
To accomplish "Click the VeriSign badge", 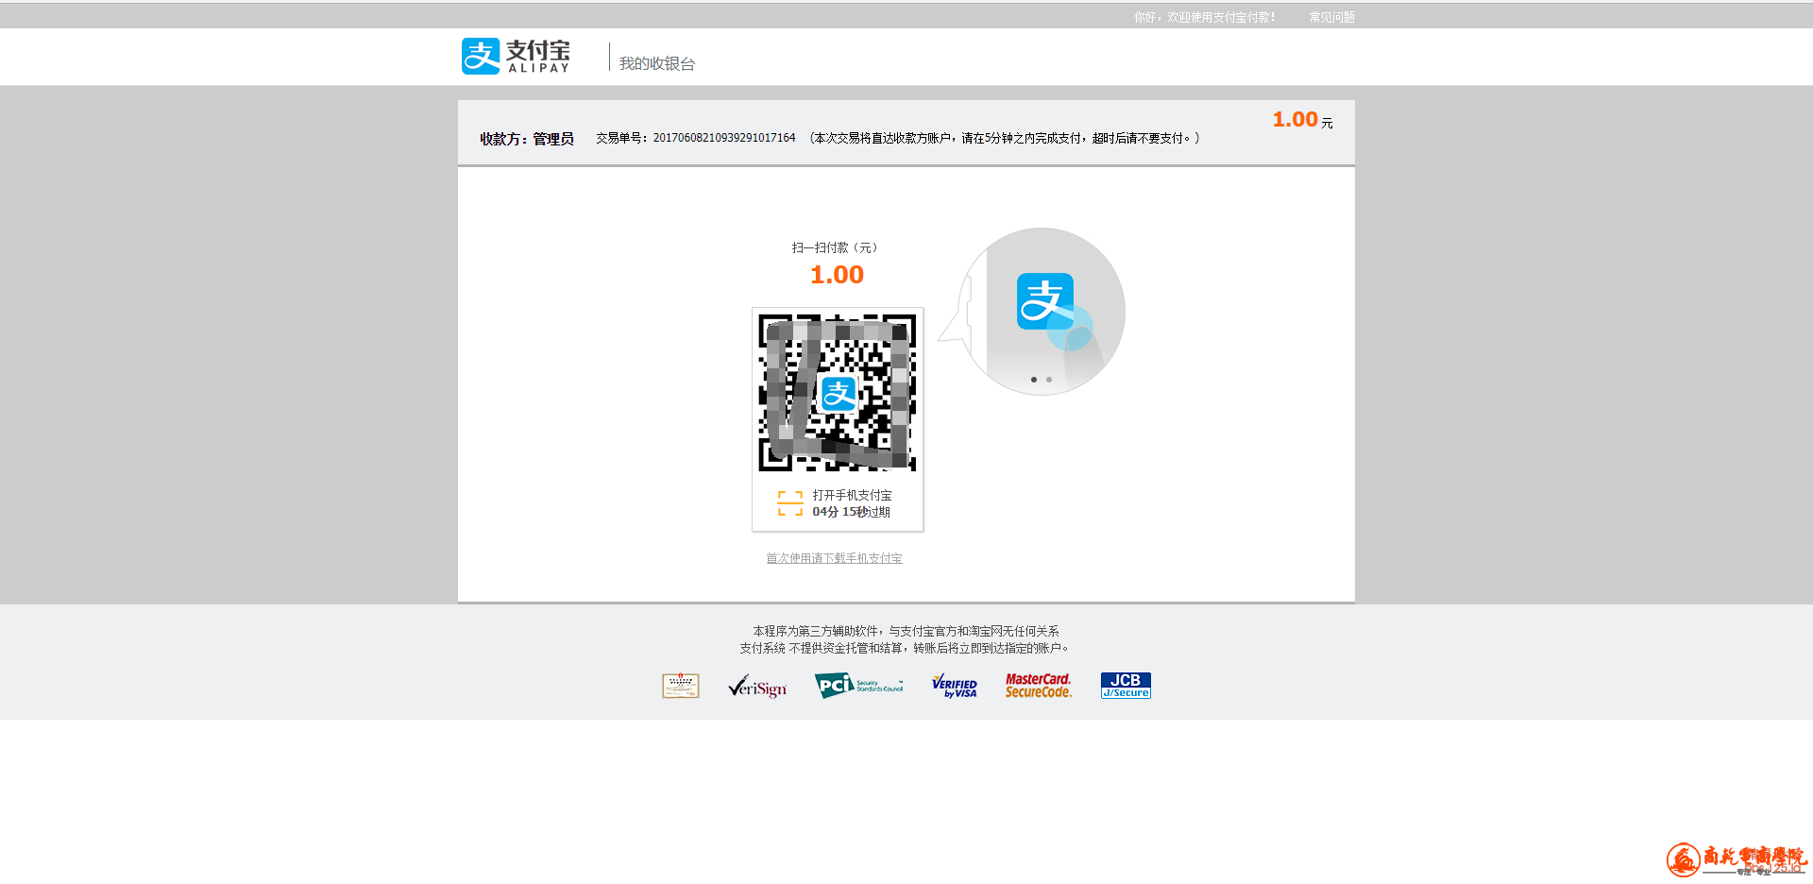I will tap(757, 687).
